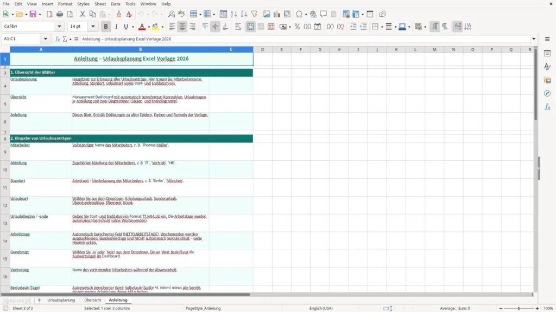
Task: Format cells as date
Action: click(x=318, y=27)
